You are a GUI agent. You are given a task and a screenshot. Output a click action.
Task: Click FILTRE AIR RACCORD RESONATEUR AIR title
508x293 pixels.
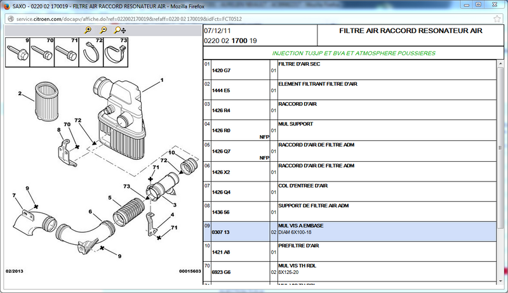click(410, 30)
